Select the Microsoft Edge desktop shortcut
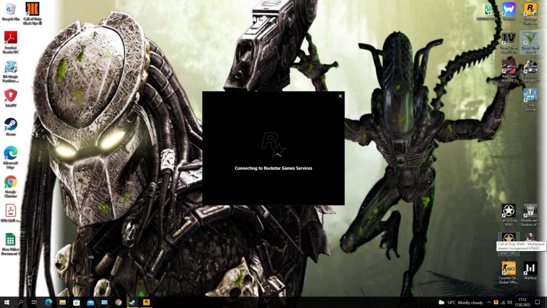 [x=11, y=158]
